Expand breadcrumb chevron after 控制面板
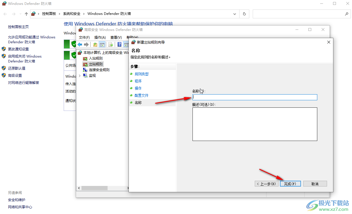This screenshot has height=214, width=352. [60, 14]
